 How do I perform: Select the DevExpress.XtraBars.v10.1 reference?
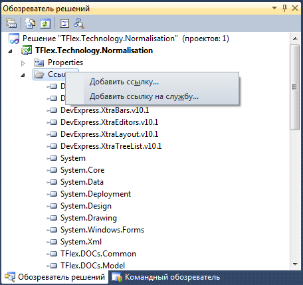(x=104, y=110)
